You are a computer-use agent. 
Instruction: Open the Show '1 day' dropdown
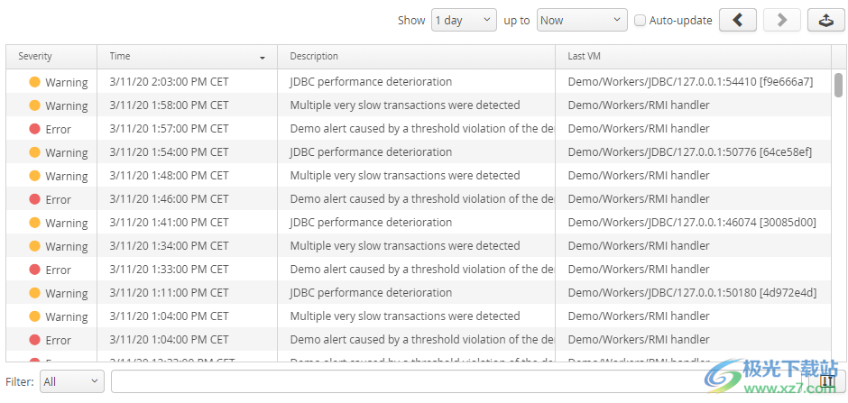464,20
